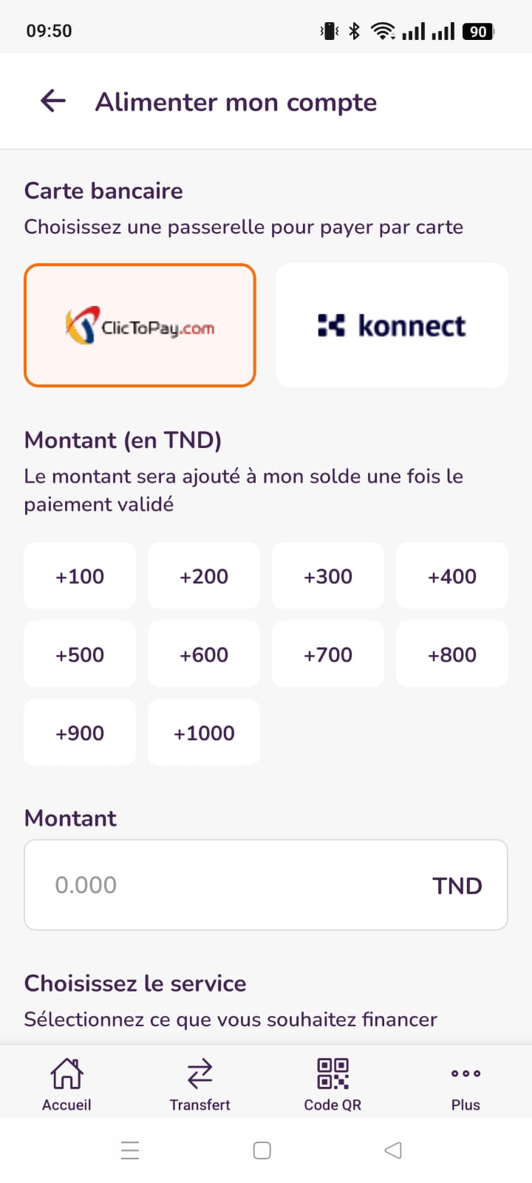The width and height of the screenshot is (532, 1183).
Task: Tap the +400 amount chip
Action: [452, 576]
